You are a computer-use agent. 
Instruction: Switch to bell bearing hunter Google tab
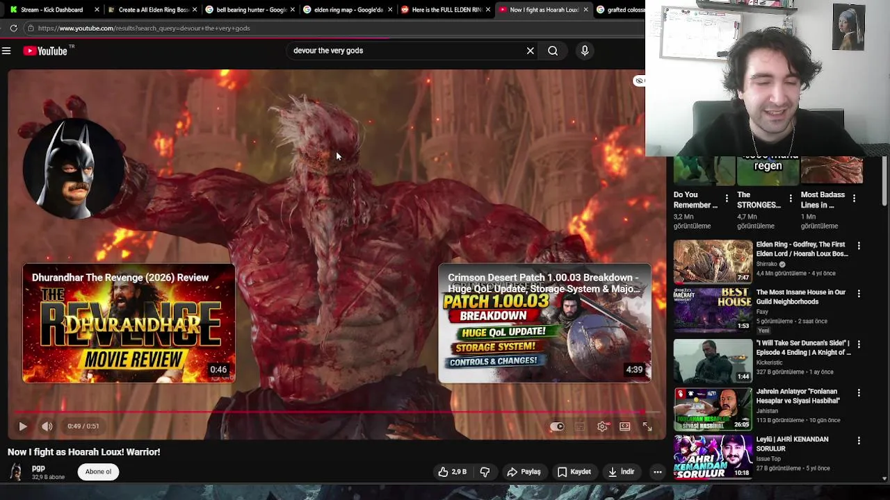(252, 10)
